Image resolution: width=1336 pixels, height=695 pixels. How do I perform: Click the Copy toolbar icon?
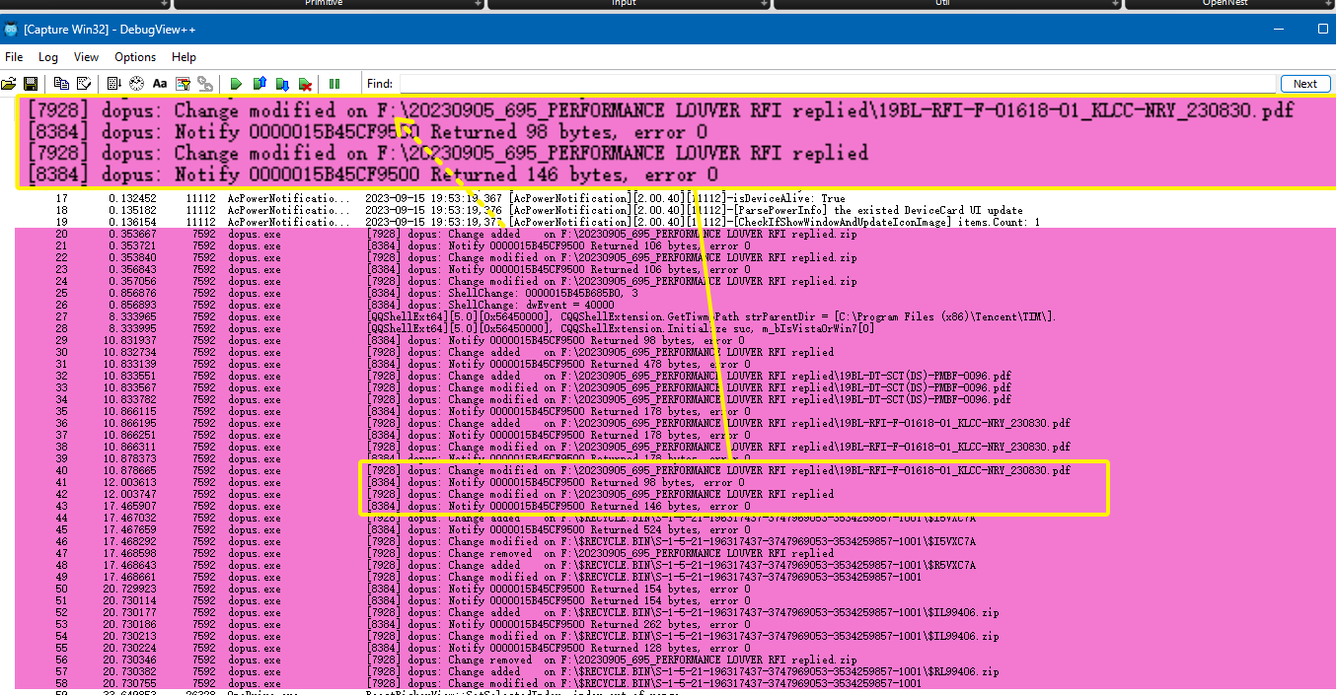point(61,84)
